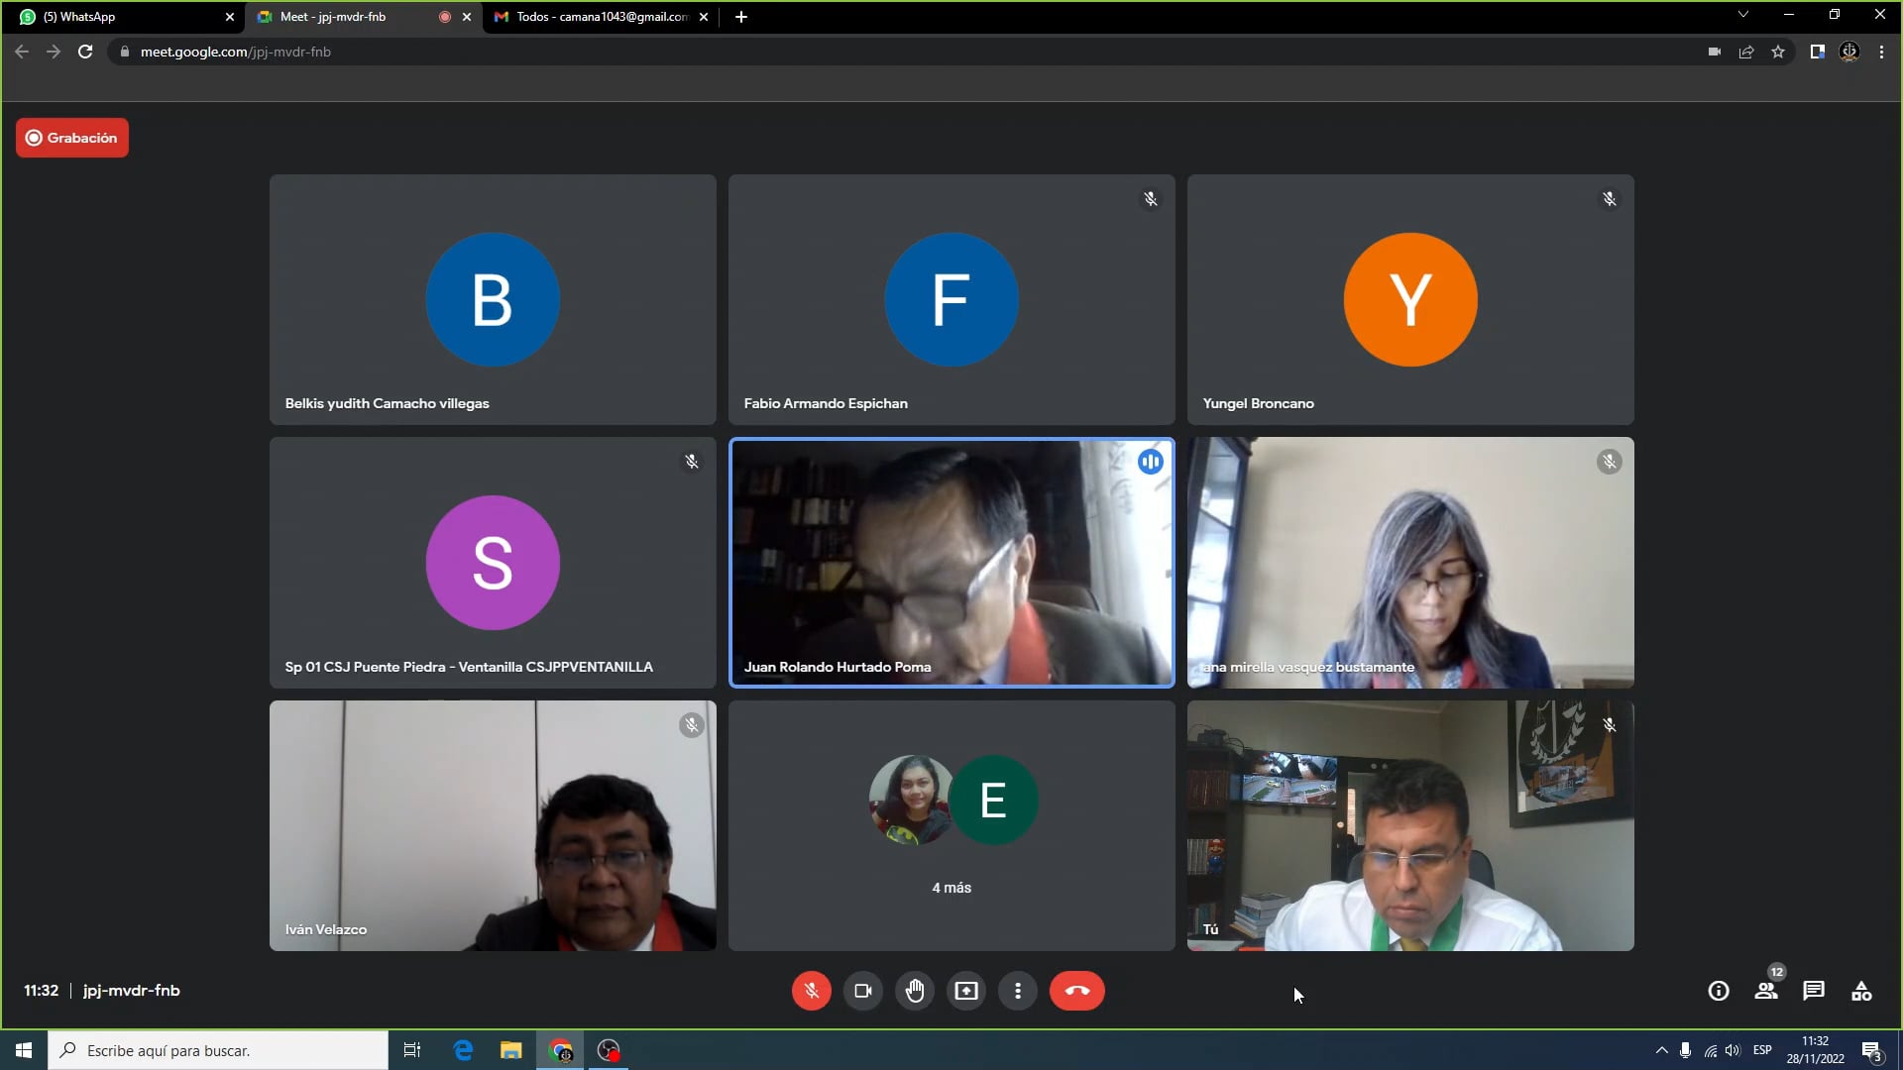Show the participants list
1903x1070 pixels.
[1765, 991]
